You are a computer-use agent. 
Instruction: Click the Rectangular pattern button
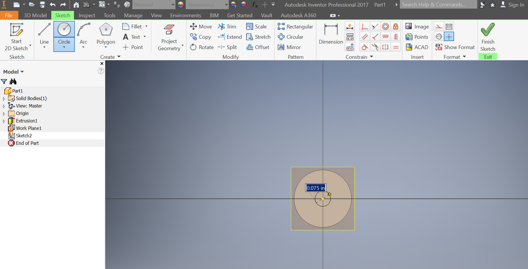click(295, 26)
